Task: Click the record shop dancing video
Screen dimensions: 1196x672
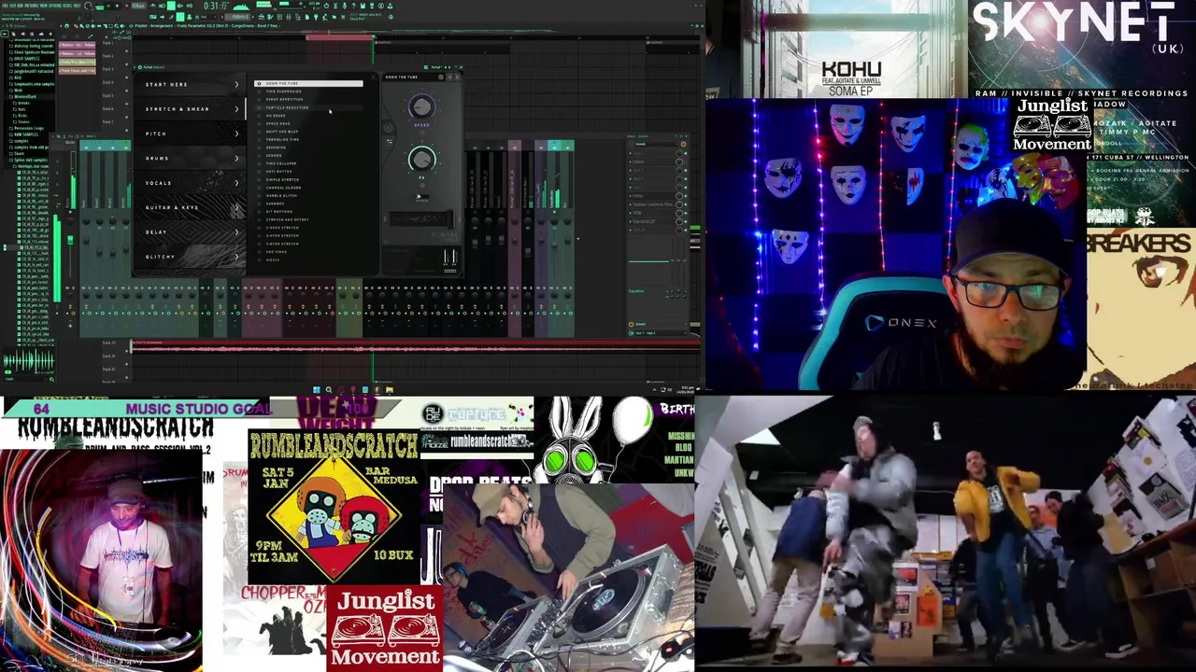Action: [x=945, y=532]
